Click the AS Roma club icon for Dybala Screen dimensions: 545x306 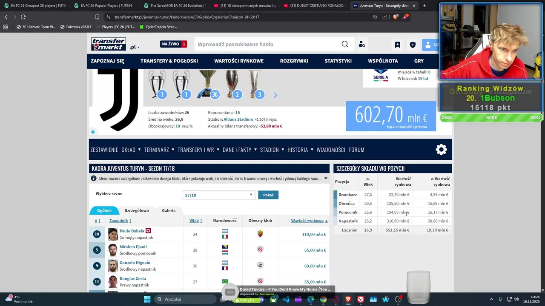point(260,234)
